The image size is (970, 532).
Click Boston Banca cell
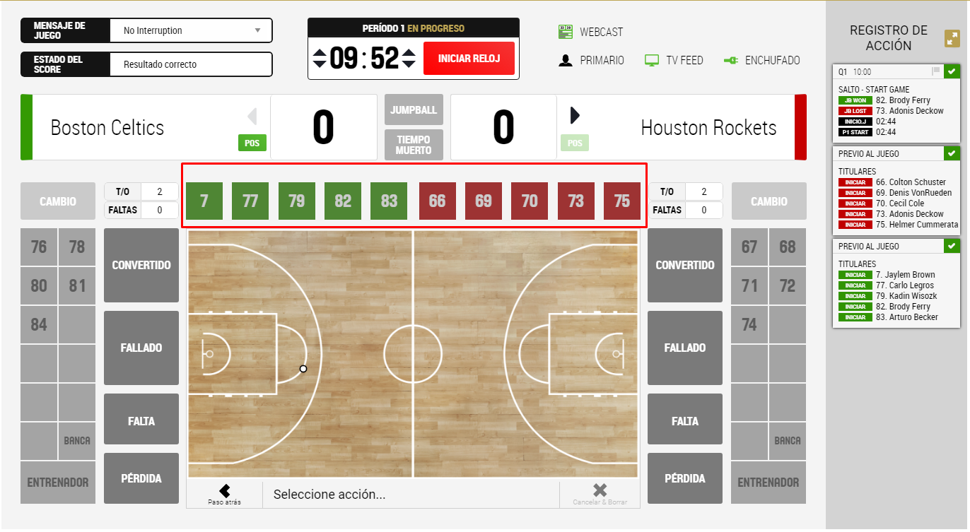[77, 441]
